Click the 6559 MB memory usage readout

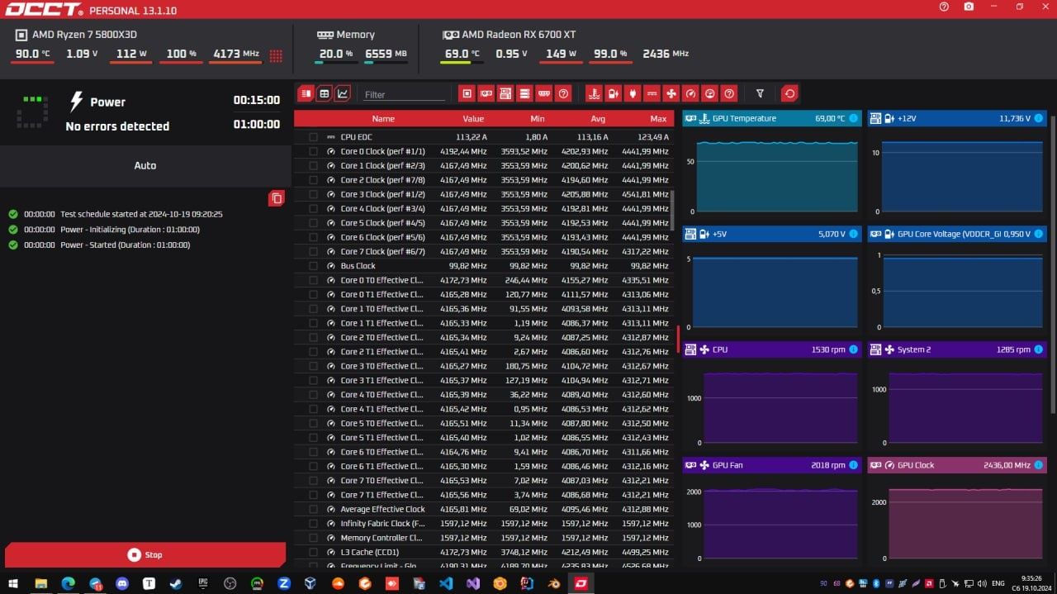click(386, 54)
